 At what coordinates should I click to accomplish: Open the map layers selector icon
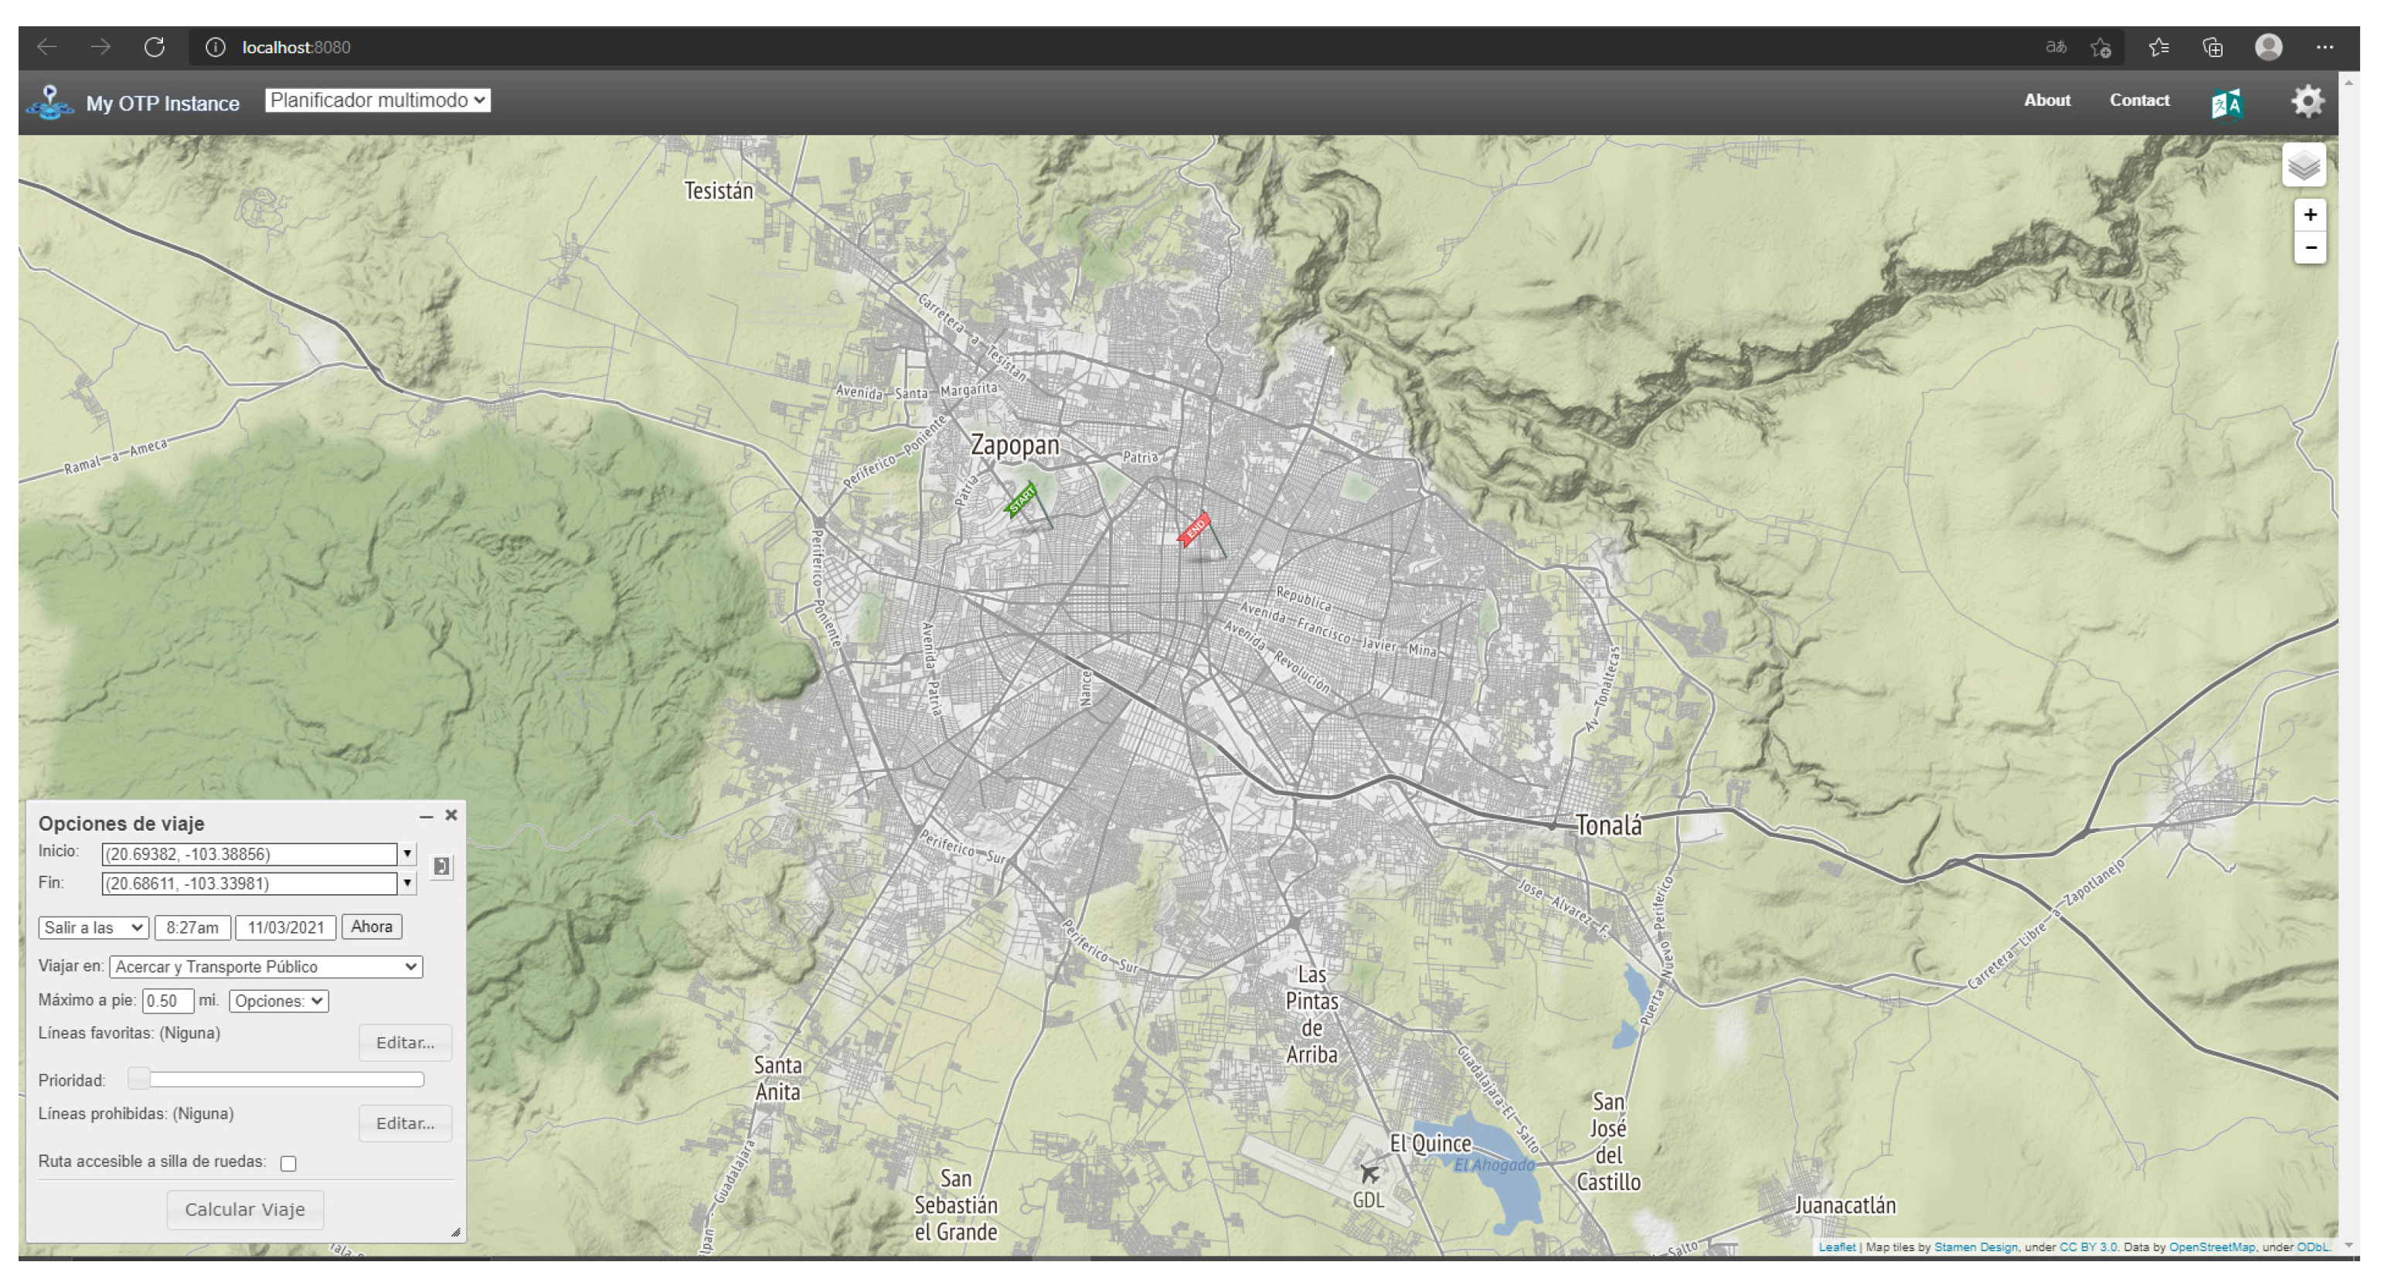2304,166
